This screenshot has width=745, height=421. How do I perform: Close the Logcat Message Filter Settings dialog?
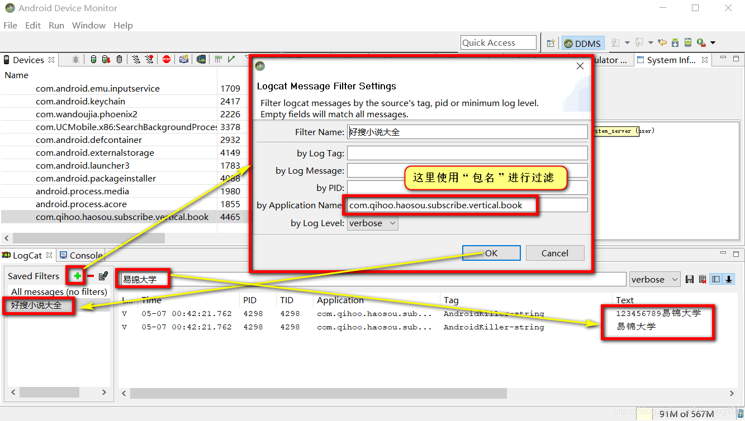click(x=580, y=66)
